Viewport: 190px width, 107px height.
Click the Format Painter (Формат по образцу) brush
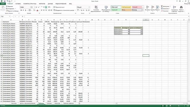12,11
